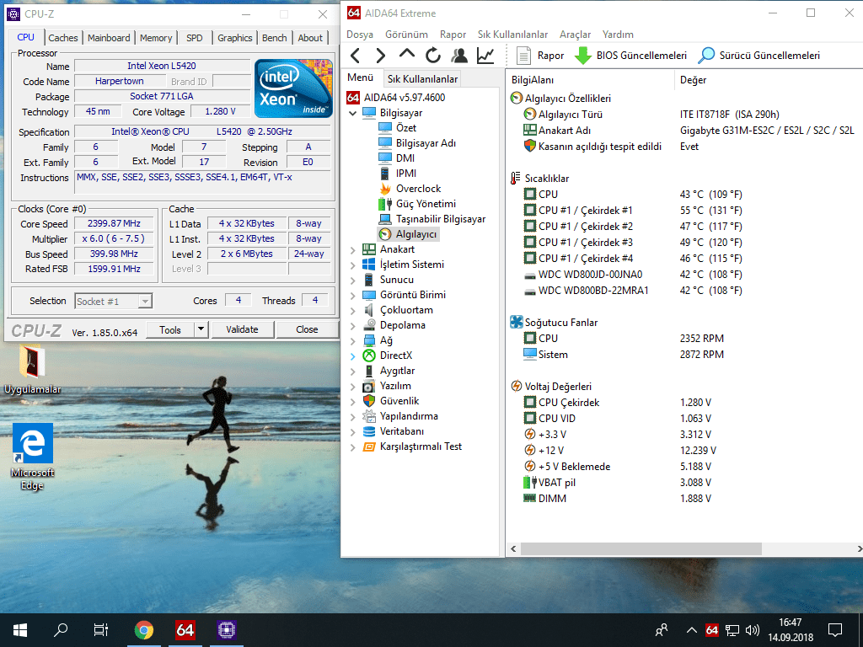This screenshot has width=863, height=647.
Task: Expand the Anakart tree node
Action: (353, 249)
